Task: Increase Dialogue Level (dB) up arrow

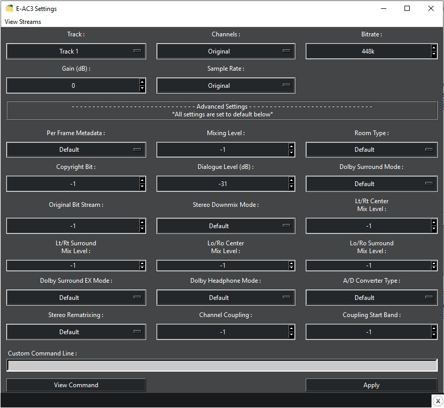Action: pos(291,180)
